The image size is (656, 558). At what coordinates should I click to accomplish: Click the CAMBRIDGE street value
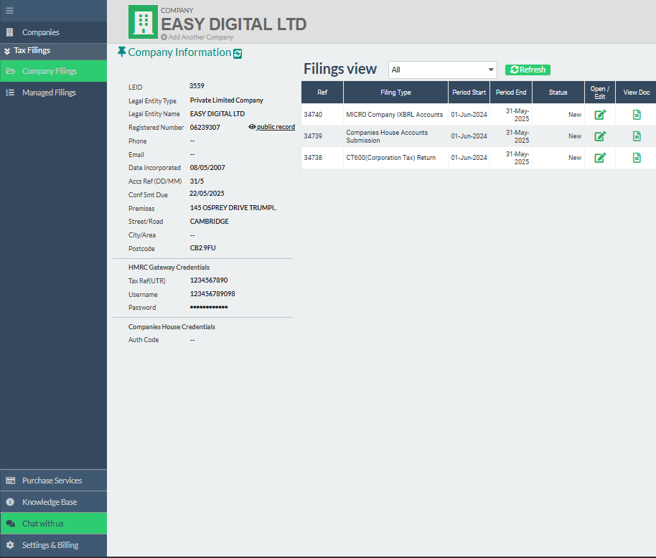tap(209, 221)
